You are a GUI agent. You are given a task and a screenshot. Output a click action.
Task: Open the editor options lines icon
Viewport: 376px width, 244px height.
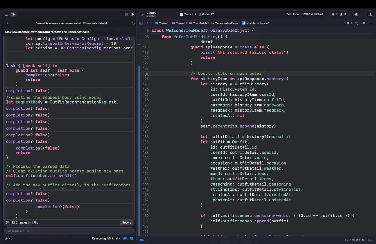[x=363, y=23]
